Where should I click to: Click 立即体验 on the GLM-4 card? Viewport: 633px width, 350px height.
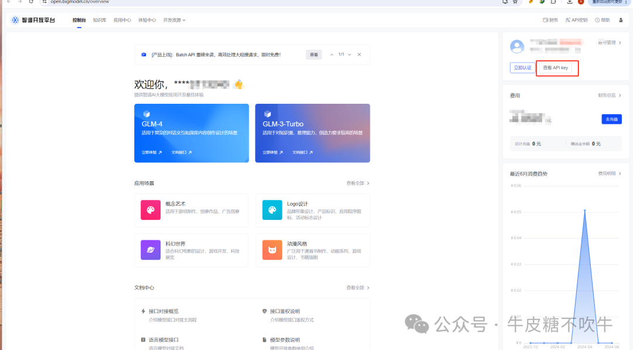(152, 152)
